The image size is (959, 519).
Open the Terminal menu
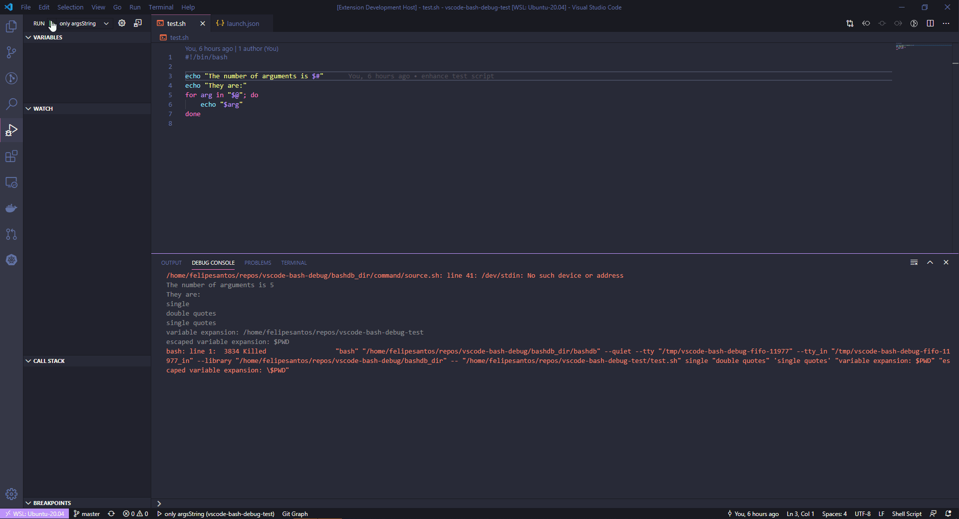tap(161, 7)
